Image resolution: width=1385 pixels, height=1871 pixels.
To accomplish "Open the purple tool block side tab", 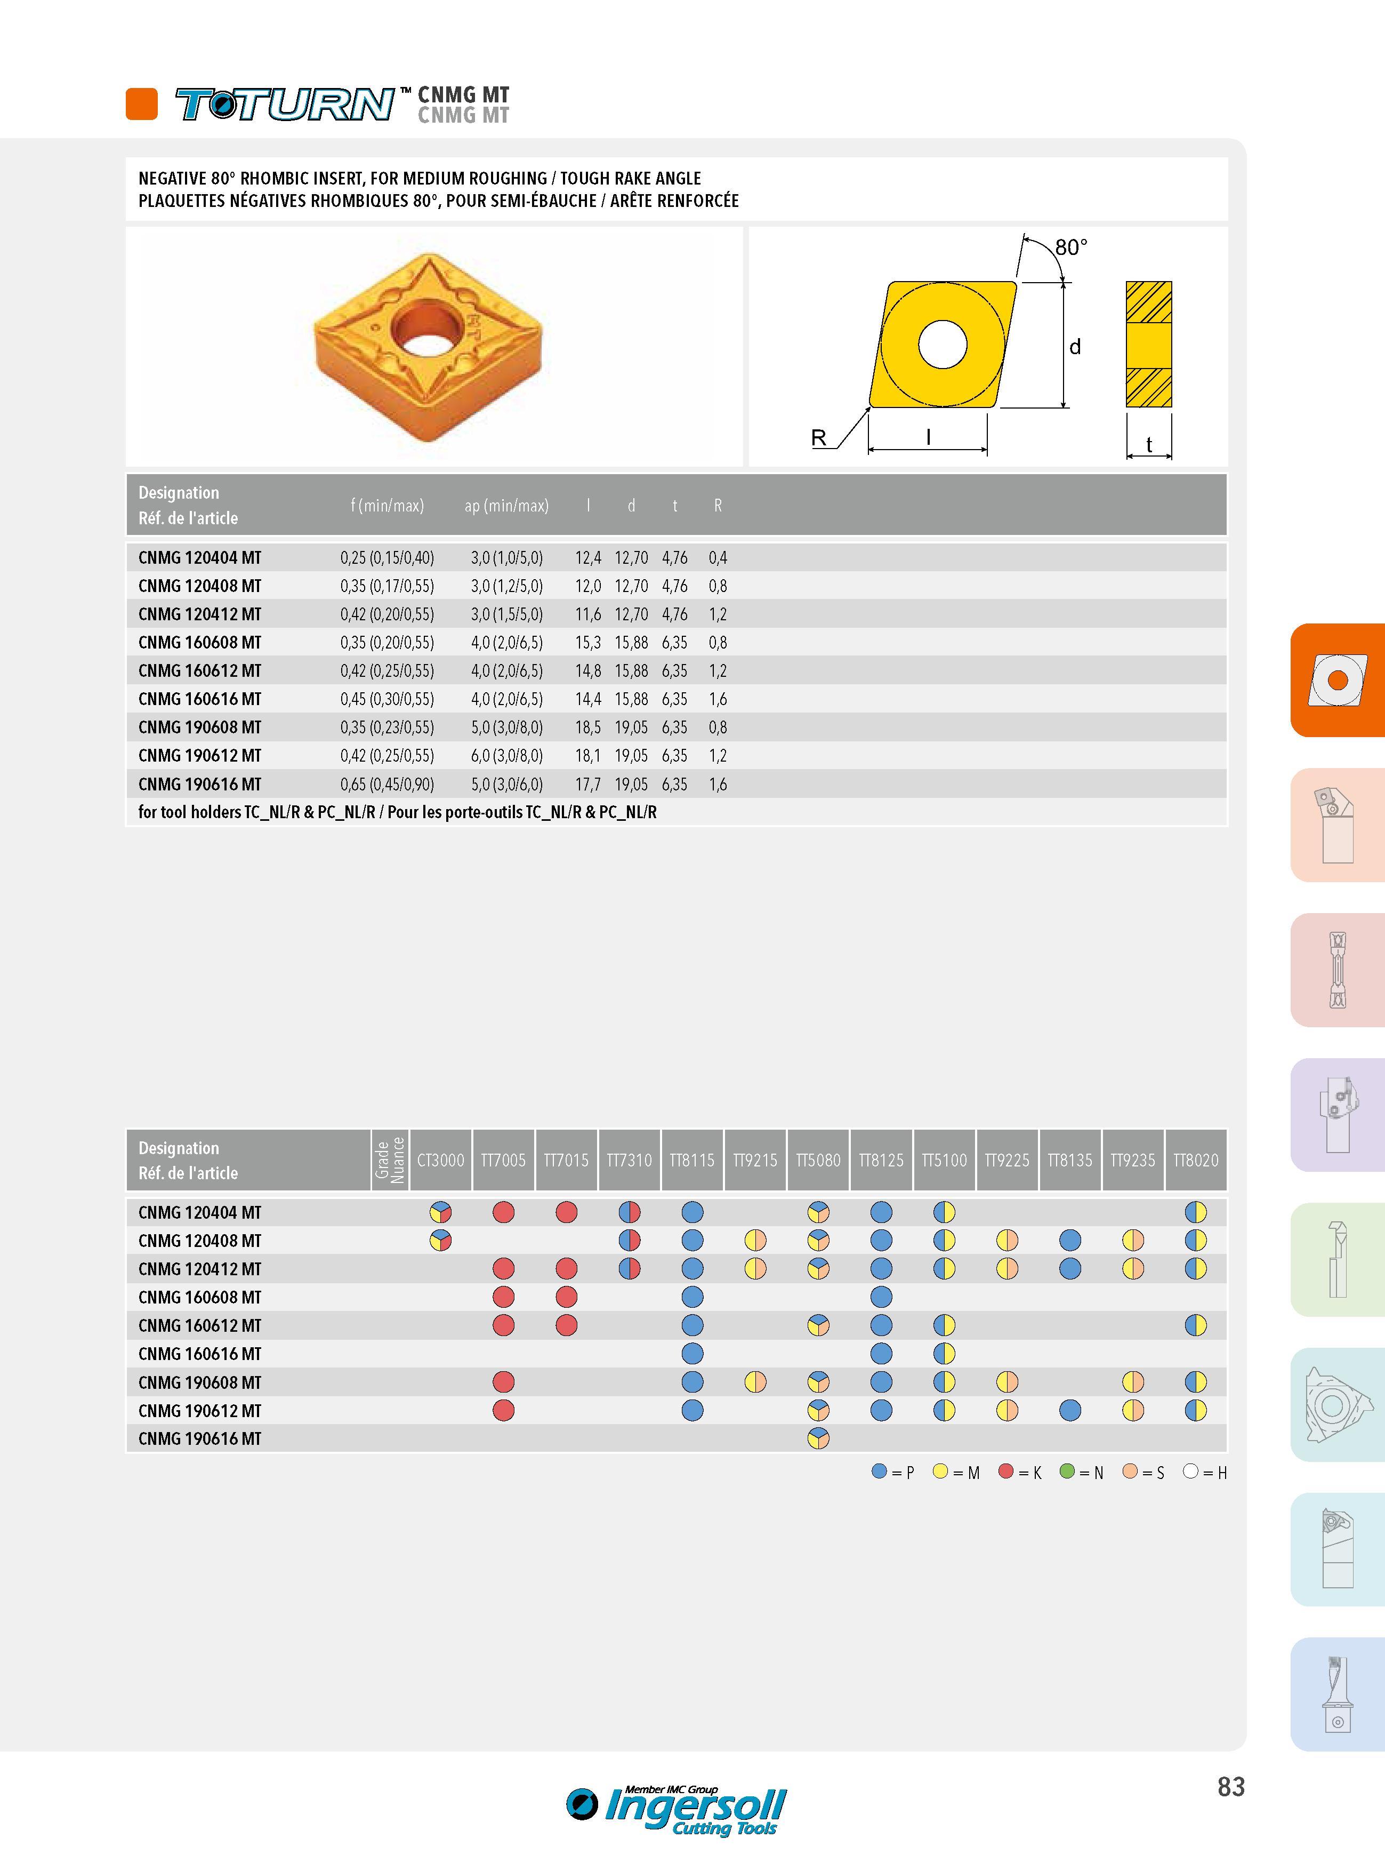I will tap(1337, 1115).
